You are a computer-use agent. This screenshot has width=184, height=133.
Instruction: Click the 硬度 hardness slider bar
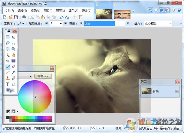coord(105,24)
